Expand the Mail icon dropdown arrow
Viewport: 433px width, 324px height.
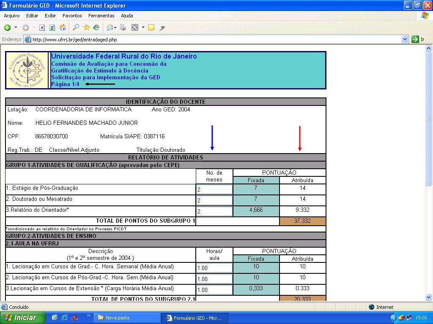[x=115, y=27]
